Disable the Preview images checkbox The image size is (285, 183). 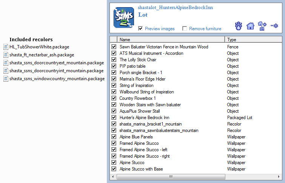(141, 29)
